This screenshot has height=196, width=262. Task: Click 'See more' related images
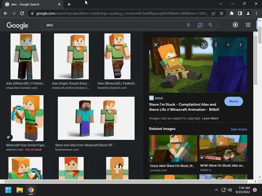pyautogui.click(x=239, y=129)
